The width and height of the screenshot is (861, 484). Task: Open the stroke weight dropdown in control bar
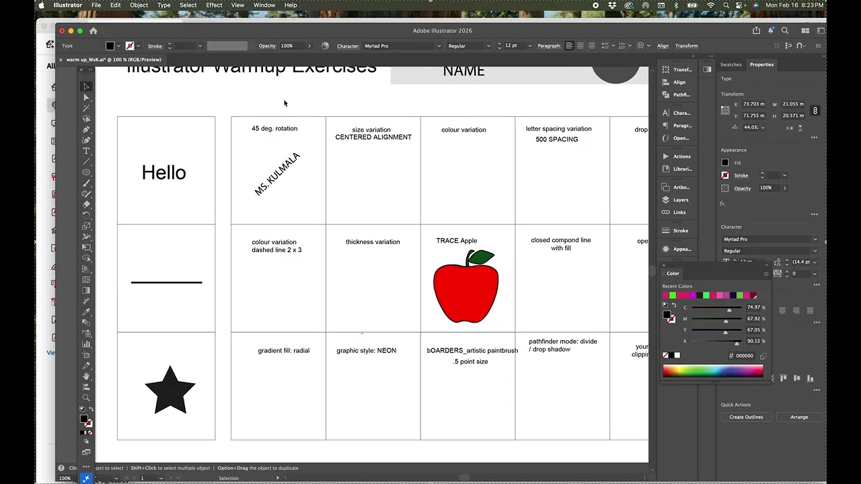pyautogui.click(x=200, y=46)
